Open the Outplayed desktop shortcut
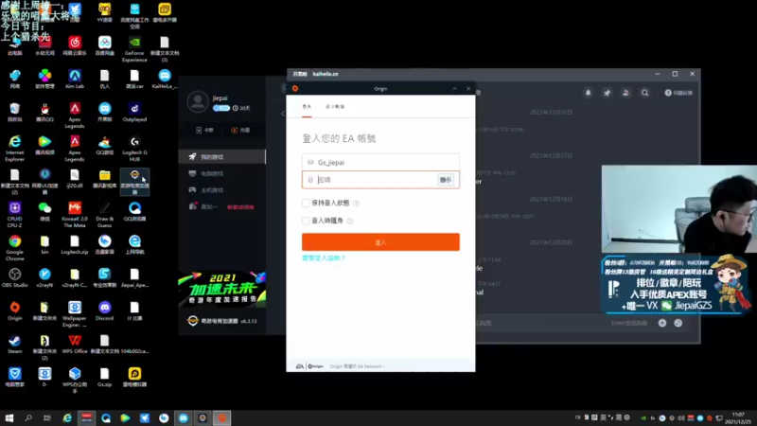The image size is (757, 426). (x=134, y=112)
